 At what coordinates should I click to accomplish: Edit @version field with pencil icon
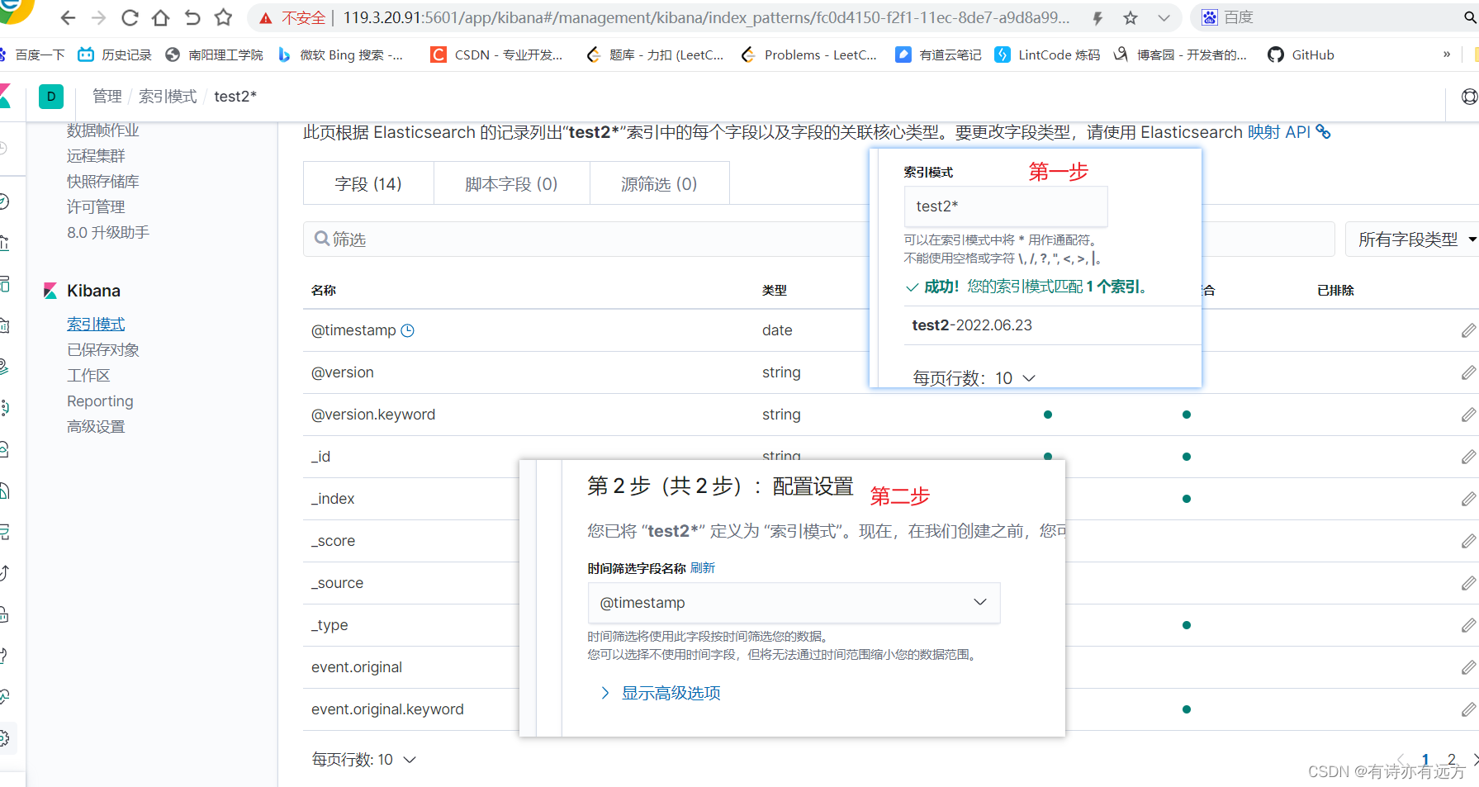(x=1468, y=372)
